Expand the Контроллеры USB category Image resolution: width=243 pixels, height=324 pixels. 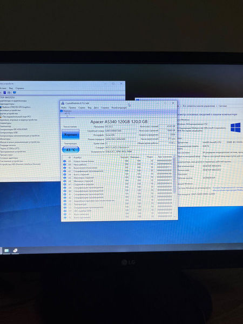9,132
